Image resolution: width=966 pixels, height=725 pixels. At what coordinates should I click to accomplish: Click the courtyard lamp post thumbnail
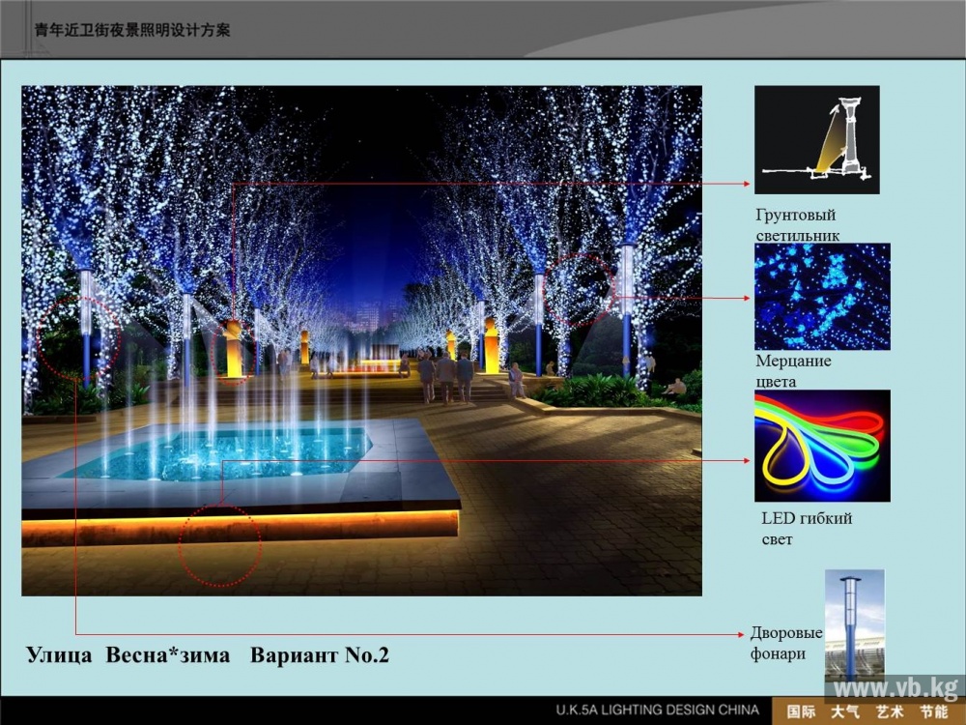point(855,627)
